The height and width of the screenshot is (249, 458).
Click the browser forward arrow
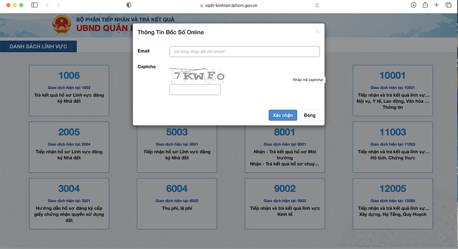(x=58, y=5)
